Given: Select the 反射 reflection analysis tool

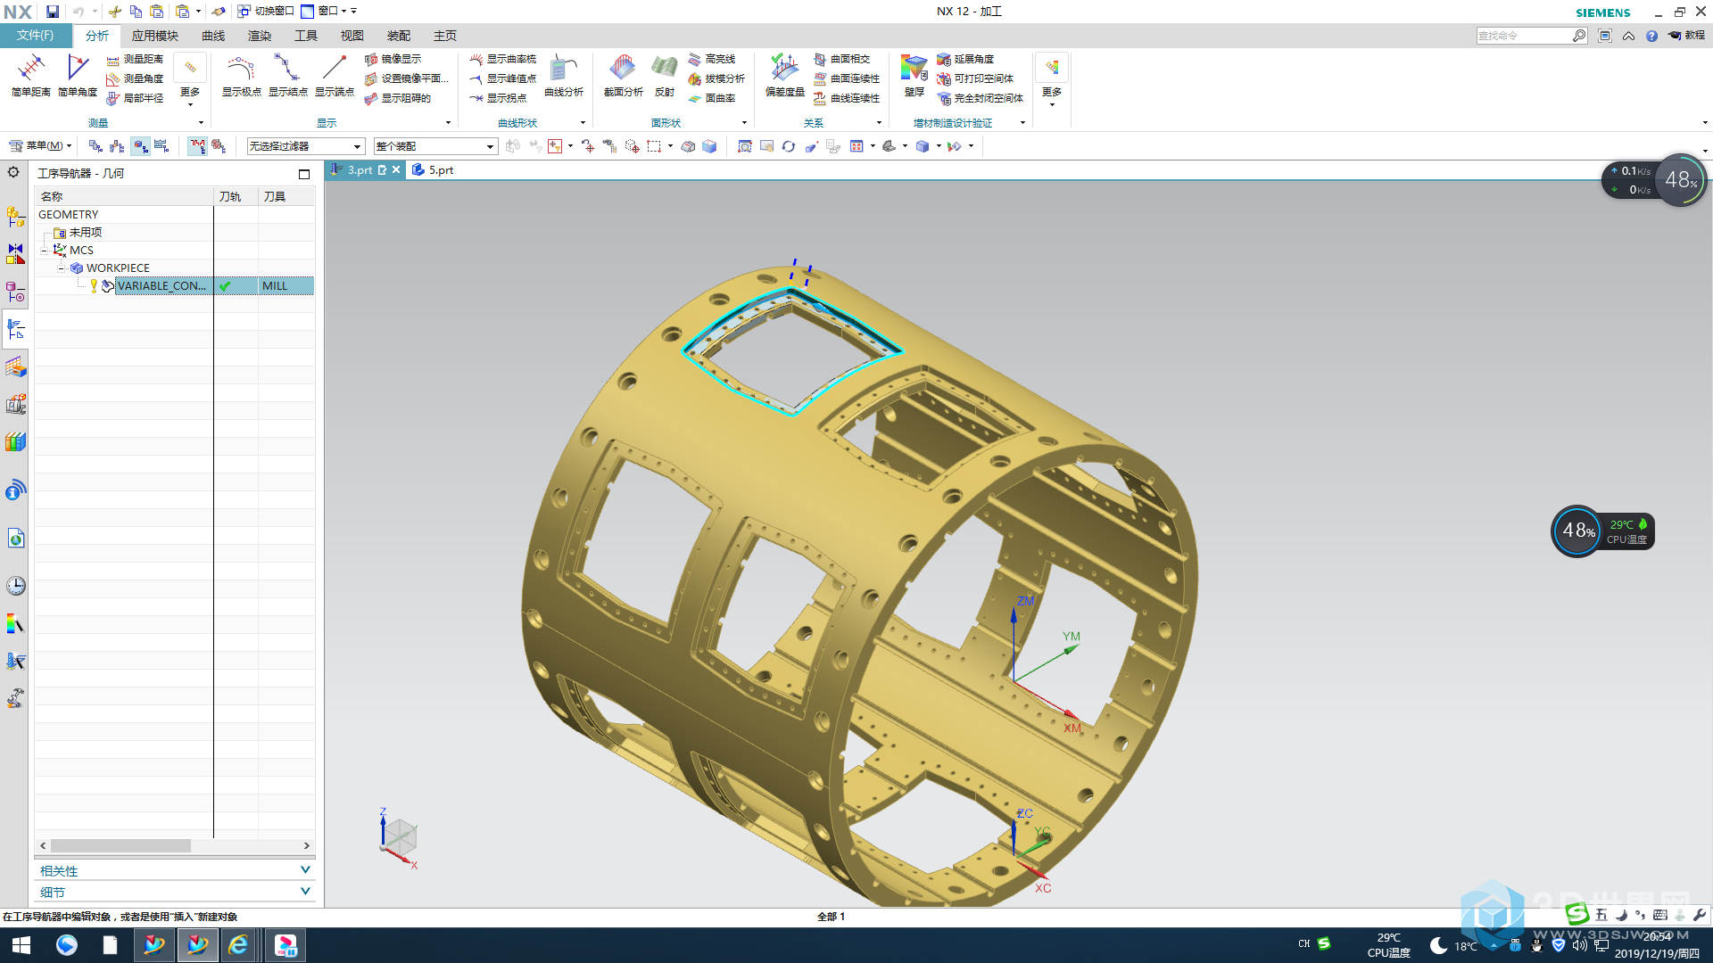Looking at the screenshot, I should [x=665, y=75].
